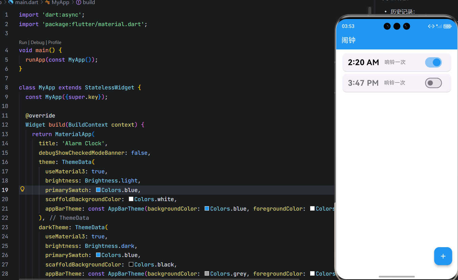This screenshot has width=458, height=280.
Task: Tap the plus button to add alarm
Action: point(443,256)
